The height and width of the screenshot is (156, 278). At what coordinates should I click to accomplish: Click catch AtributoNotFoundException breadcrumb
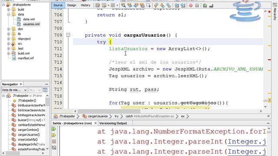pos(149,117)
